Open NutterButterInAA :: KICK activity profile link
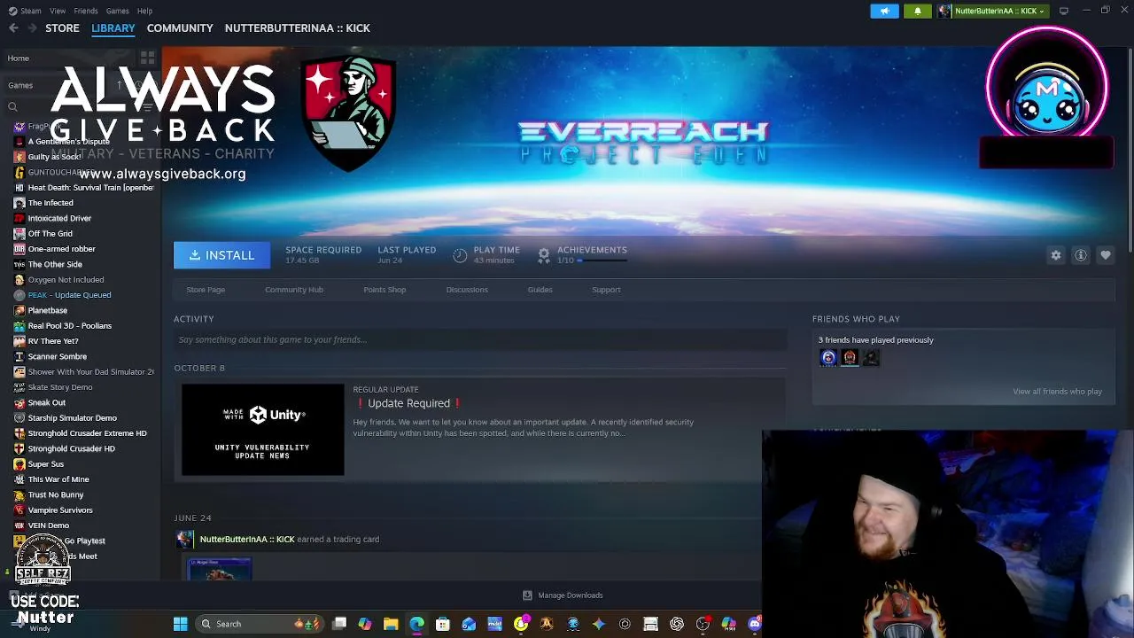 point(247,540)
